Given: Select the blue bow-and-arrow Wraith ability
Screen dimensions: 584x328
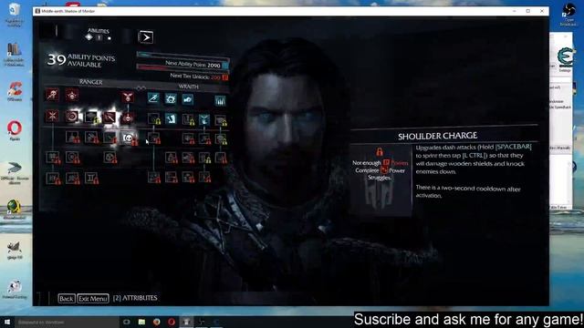Looking at the screenshot, I should point(153,98).
